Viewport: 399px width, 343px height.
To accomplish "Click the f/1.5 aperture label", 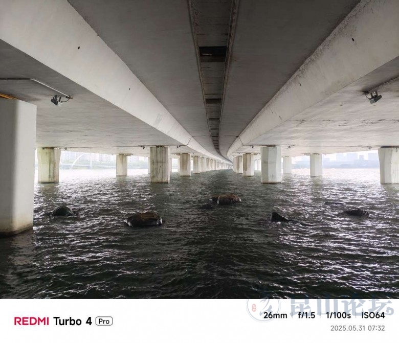I will coord(306,315).
